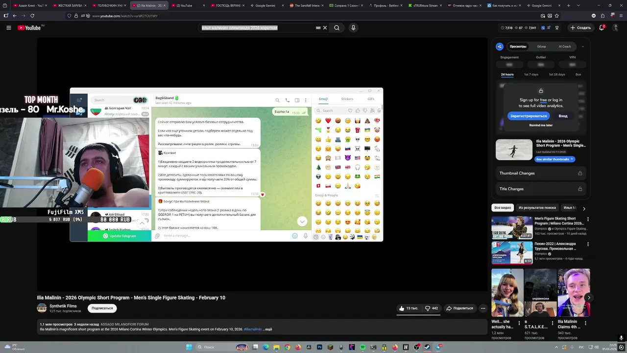This screenshot has height=353, width=627.
Task: Expand the locked Thumbnail Changes section
Action: [x=541, y=173]
